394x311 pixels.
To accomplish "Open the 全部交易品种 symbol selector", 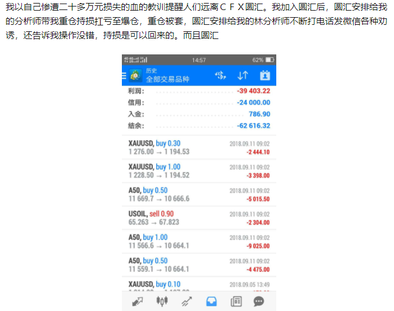I will point(167,79).
